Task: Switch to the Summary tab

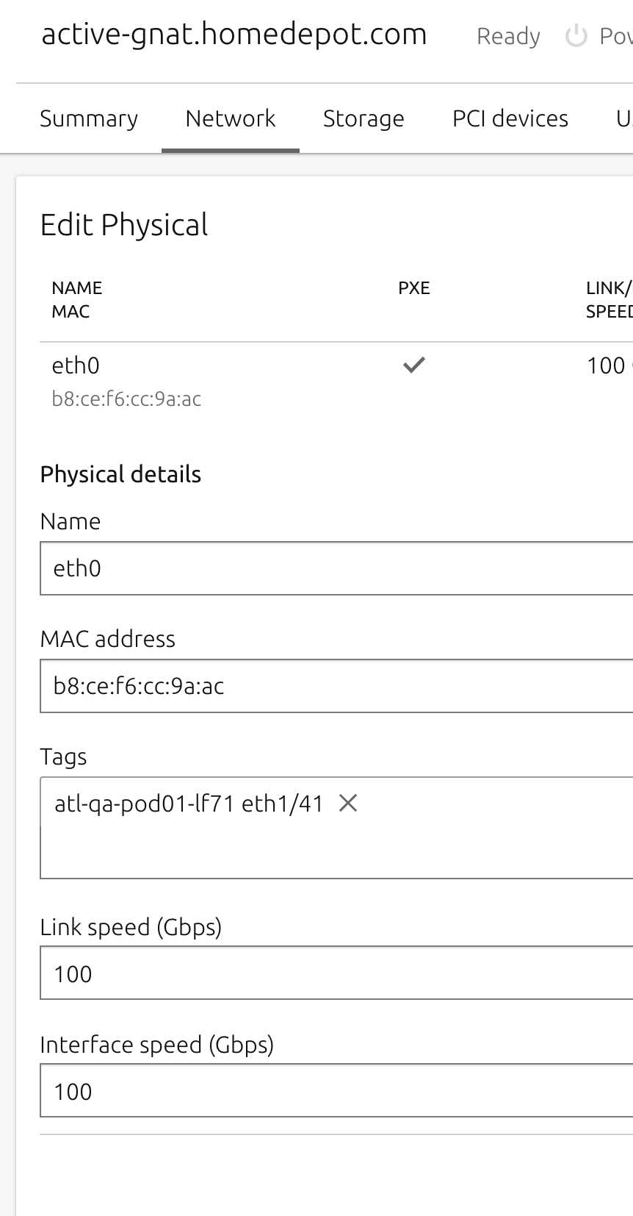Action: click(89, 118)
